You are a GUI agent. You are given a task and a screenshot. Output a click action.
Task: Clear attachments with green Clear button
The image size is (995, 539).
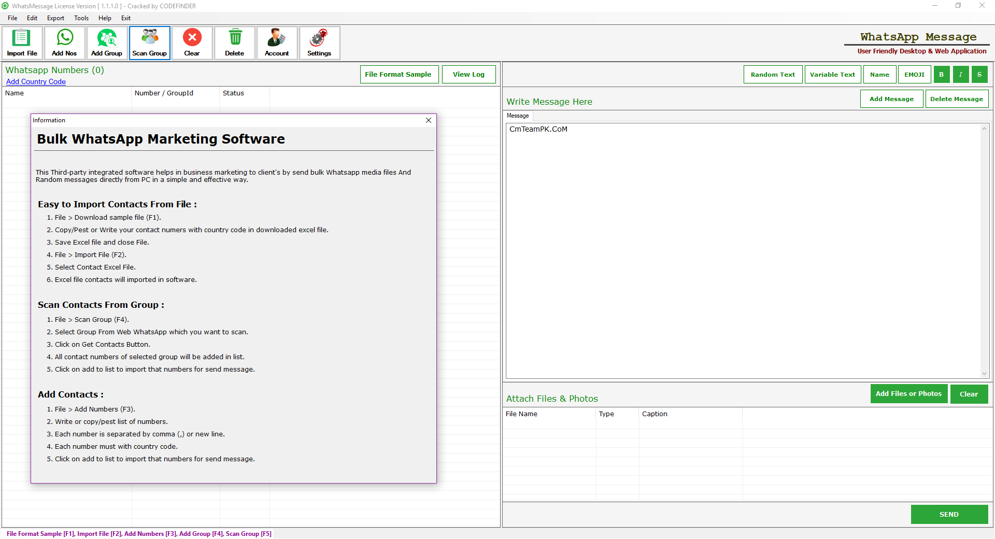pyautogui.click(x=969, y=394)
